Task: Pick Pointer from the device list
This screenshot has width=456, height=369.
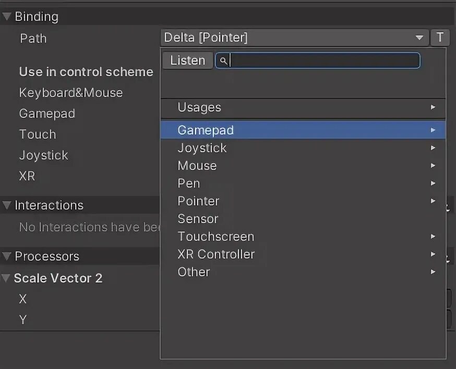Action: (303, 201)
